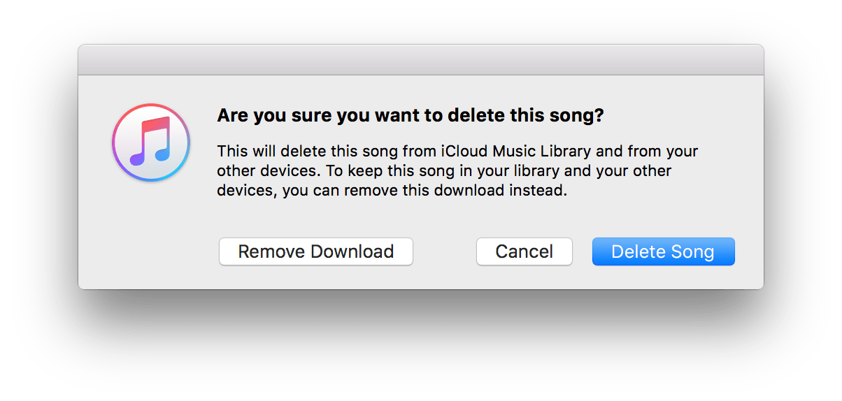Click the dialog's gray title bar
This screenshot has width=842, height=401.
420,60
